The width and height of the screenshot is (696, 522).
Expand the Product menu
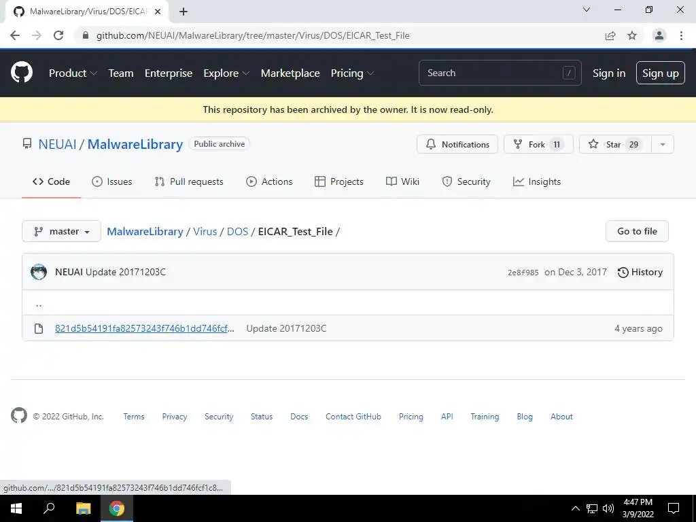coord(73,73)
